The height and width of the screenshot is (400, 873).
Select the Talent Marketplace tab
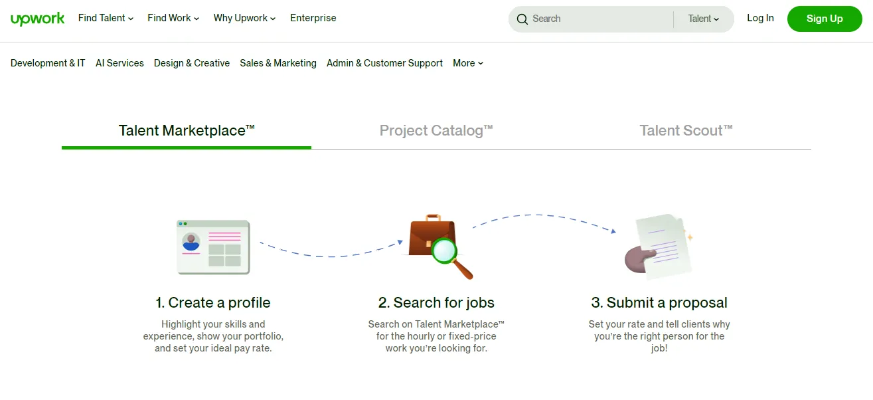(187, 130)
